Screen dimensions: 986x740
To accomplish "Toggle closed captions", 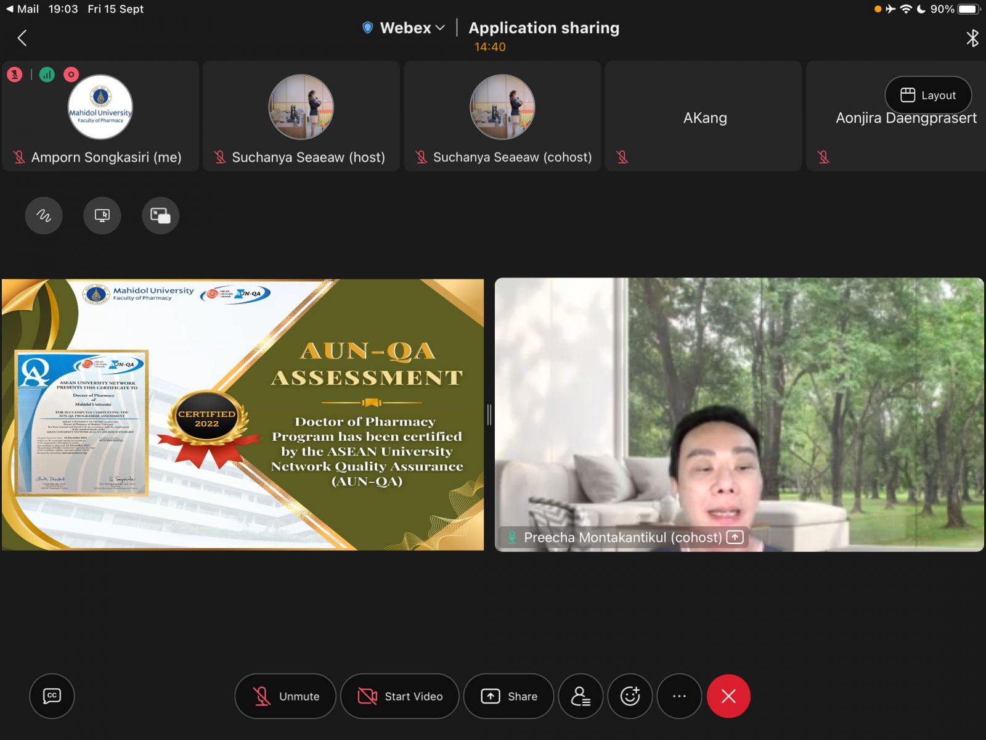I will click(52, 696).
